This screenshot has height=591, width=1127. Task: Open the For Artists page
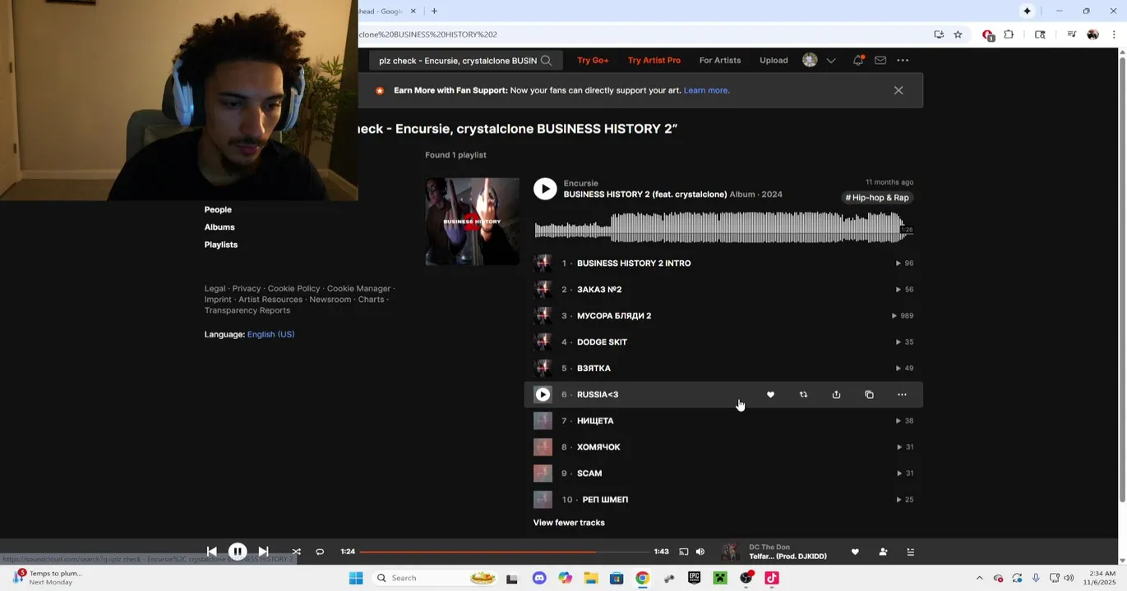point(720,60)
